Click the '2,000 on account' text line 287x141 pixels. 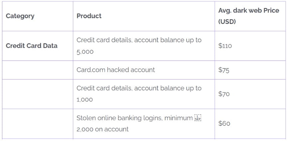[x=102, y=129]
